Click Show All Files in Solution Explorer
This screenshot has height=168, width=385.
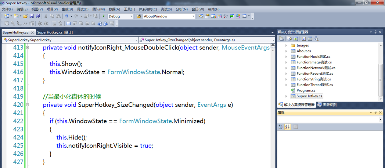(289, 39)
